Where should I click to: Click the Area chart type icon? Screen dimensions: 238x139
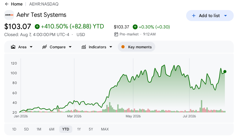(x=13, y=47)
